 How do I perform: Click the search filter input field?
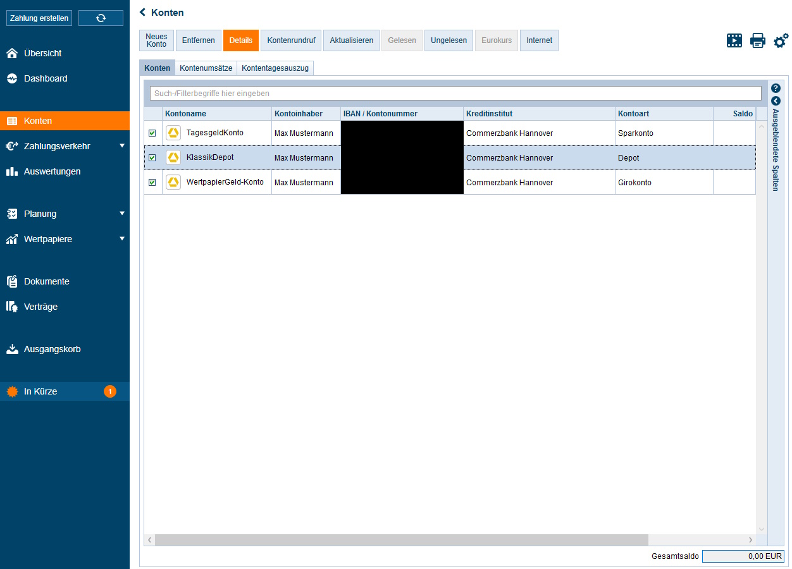tap(455, 94)
